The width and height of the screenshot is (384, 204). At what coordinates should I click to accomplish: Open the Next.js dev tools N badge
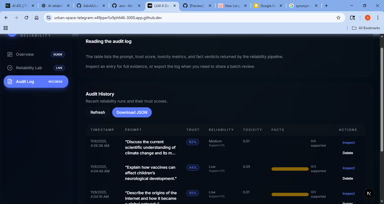(369, 193)
